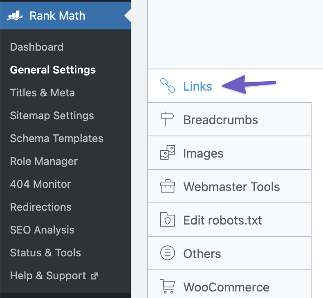Switch to the Edit robots.txt tab

pos(223,220)
